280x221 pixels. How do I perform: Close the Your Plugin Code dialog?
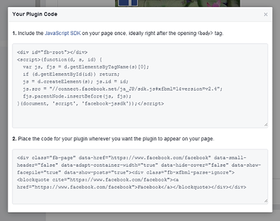pos(266,14)
